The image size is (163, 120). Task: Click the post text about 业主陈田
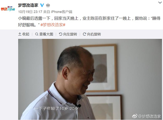click(89, 21)
